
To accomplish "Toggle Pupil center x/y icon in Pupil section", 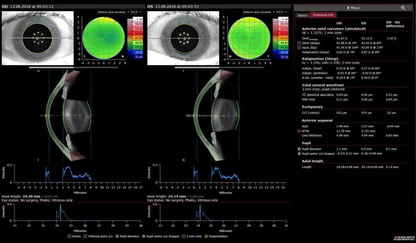I will coord(299,153).
